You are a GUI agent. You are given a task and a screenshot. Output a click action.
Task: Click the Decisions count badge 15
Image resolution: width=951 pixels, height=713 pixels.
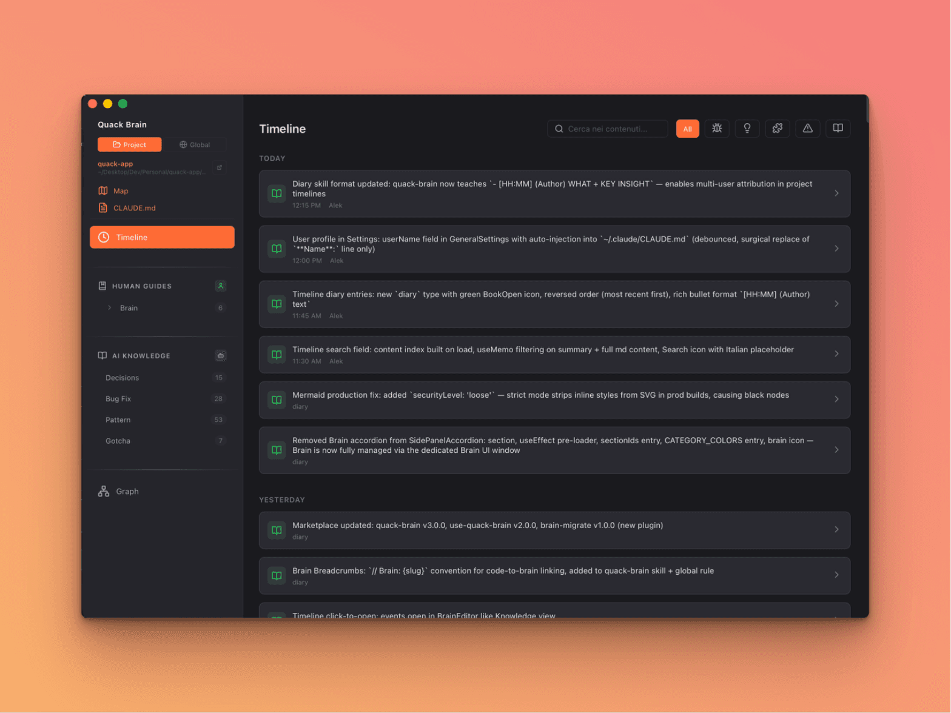pyautogui.click(x=218, y=378)
